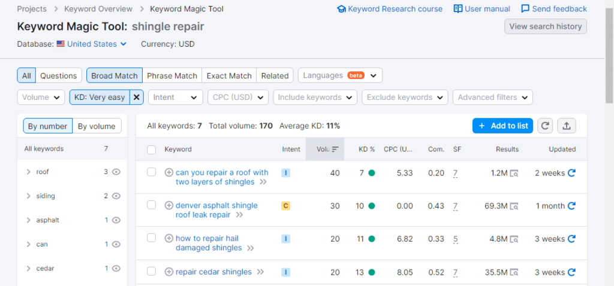The width and height of the screenshot is (614, 286).
Task: Open Intent filter dropdown
Action: [176, 98]
